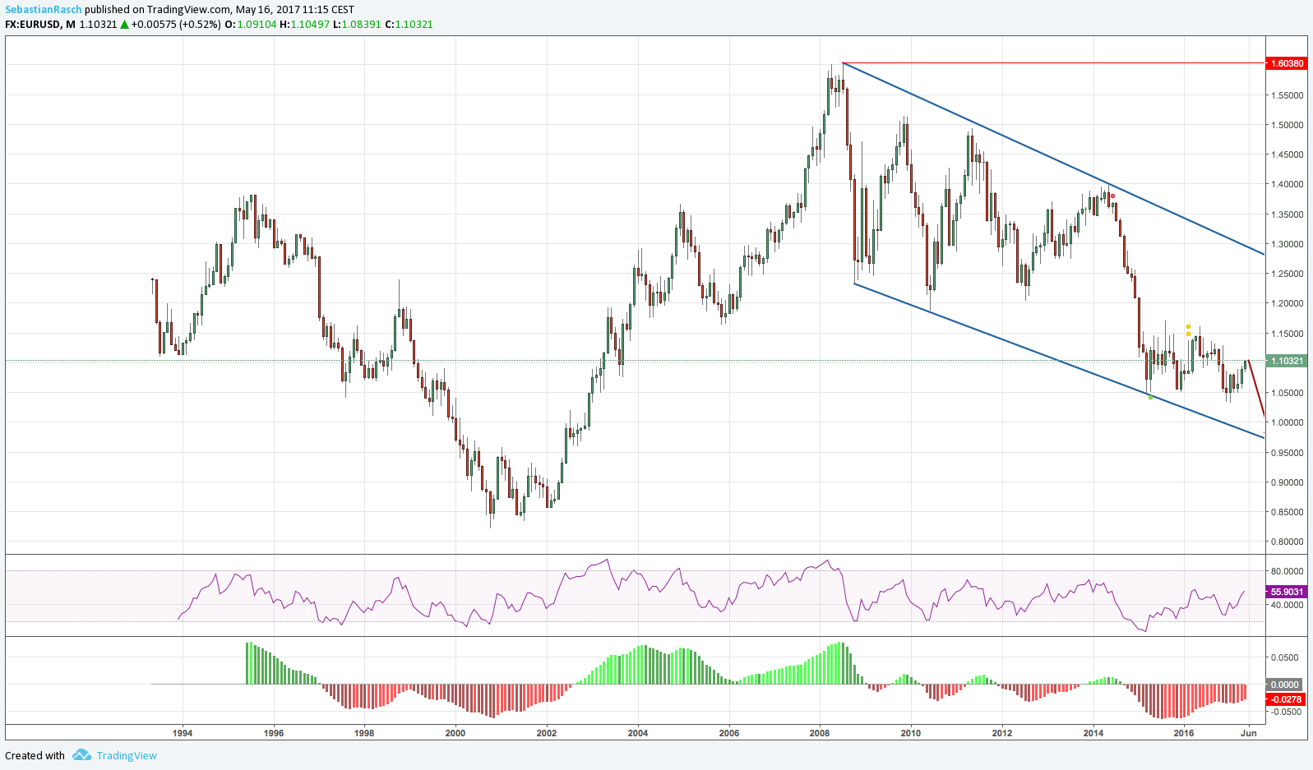Click the red horizontal line at 1.60380

tap(1054, 62)
